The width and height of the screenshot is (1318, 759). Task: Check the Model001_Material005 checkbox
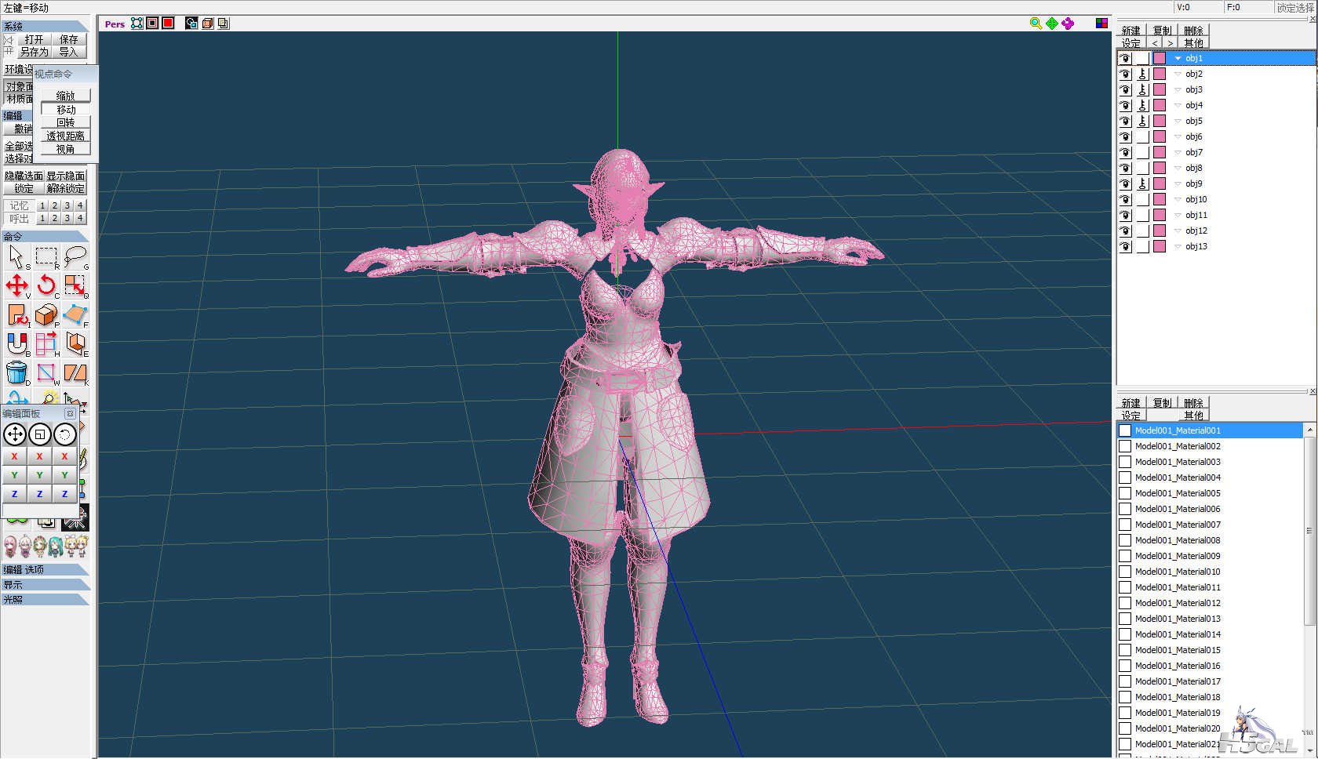tap(1125, 493)
